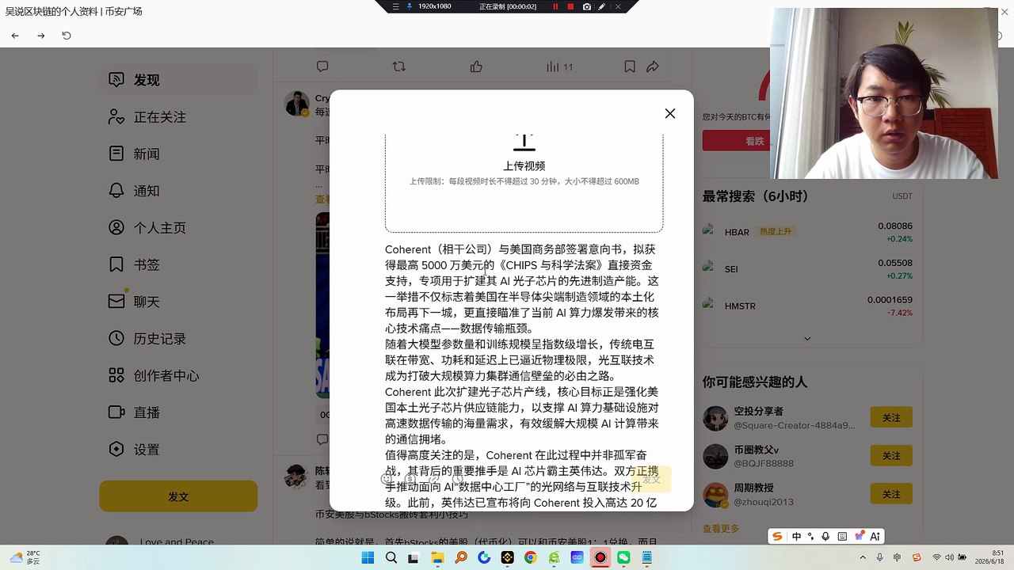Click the Sogou IME logo
The height and width of the screenshot is (570, 1014).
(778, 536)
